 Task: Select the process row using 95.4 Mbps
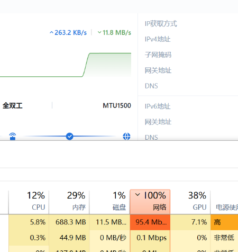119,222
